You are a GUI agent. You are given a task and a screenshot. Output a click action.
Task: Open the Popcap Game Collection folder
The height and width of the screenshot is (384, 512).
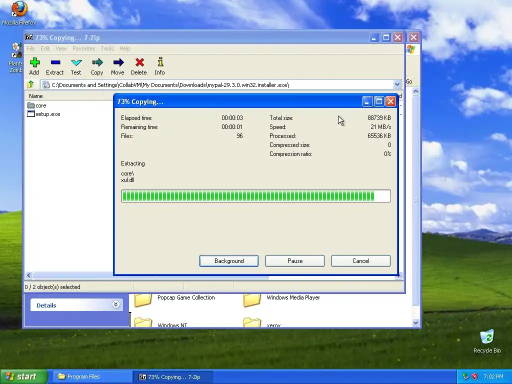click(174, 299)
